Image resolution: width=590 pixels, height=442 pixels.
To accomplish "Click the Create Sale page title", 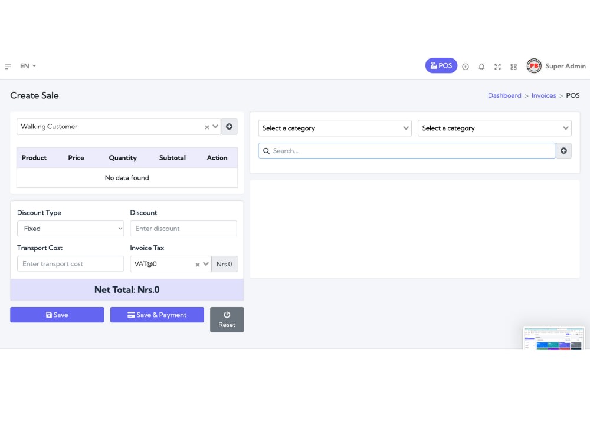I will pos(34,95).
